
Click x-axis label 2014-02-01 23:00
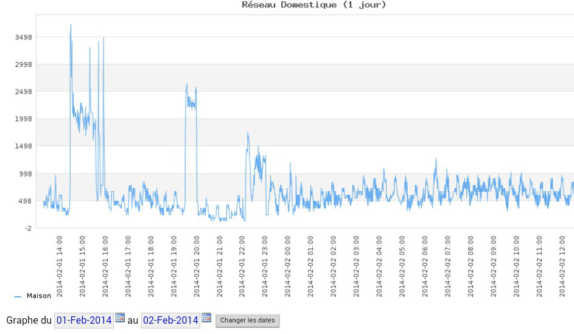click(x=265, y=266)
